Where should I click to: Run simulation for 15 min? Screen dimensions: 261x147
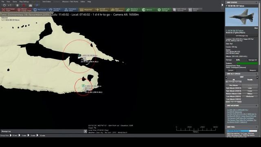pos(41,136)
